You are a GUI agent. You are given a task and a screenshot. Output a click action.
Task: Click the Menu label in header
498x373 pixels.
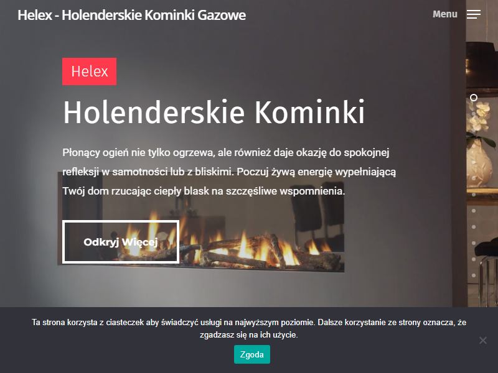[445, 14]
